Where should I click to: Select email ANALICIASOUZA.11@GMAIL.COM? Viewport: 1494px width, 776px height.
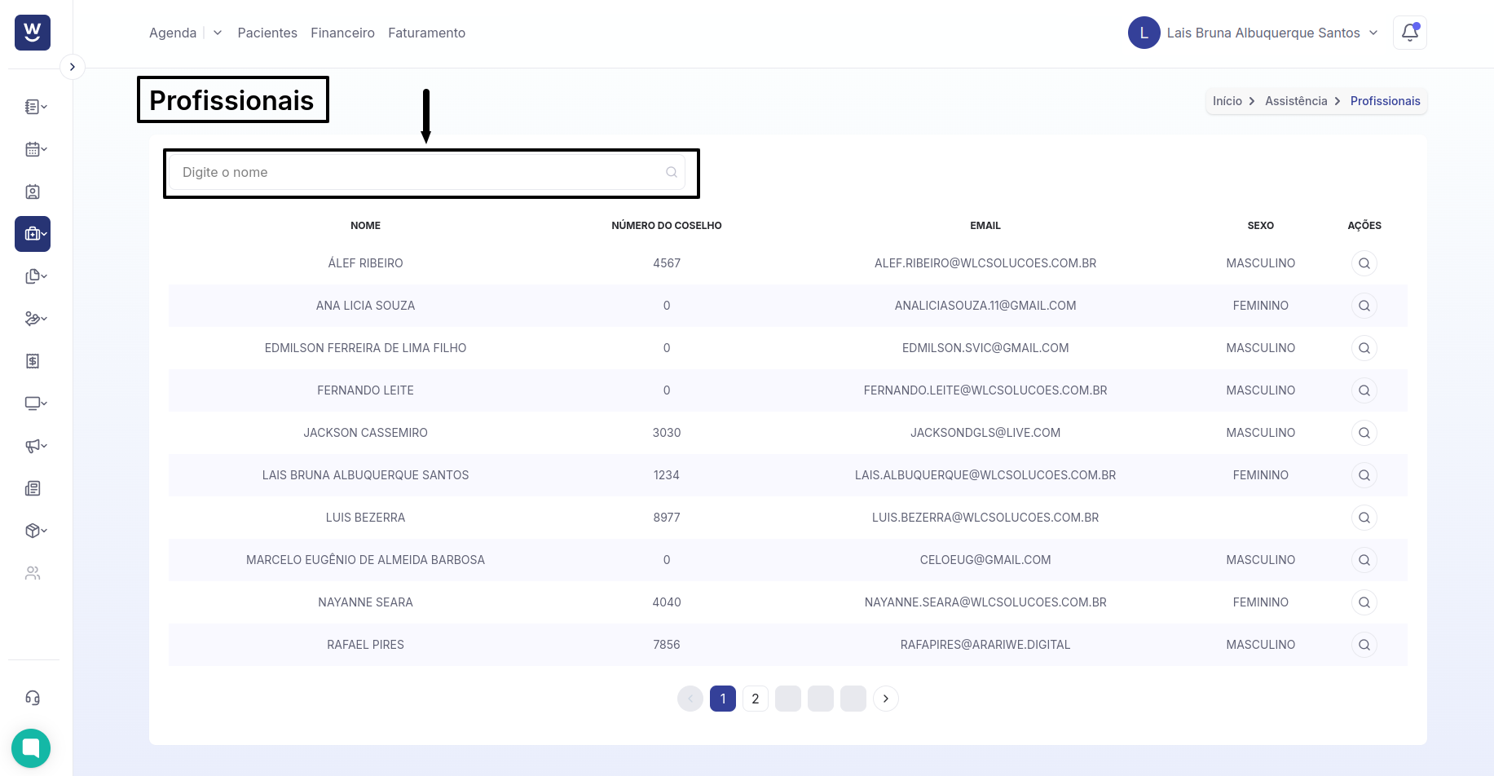coord(985,306)
